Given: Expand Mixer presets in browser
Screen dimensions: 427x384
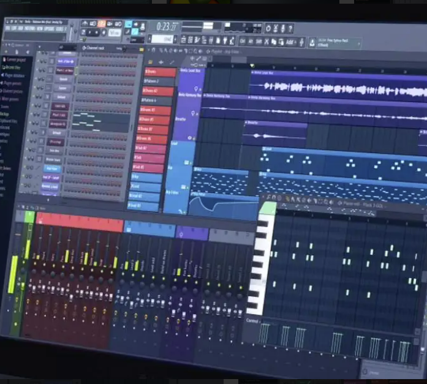Looking at the screenshot, I should pyautogui.click(x=10, y=99).
